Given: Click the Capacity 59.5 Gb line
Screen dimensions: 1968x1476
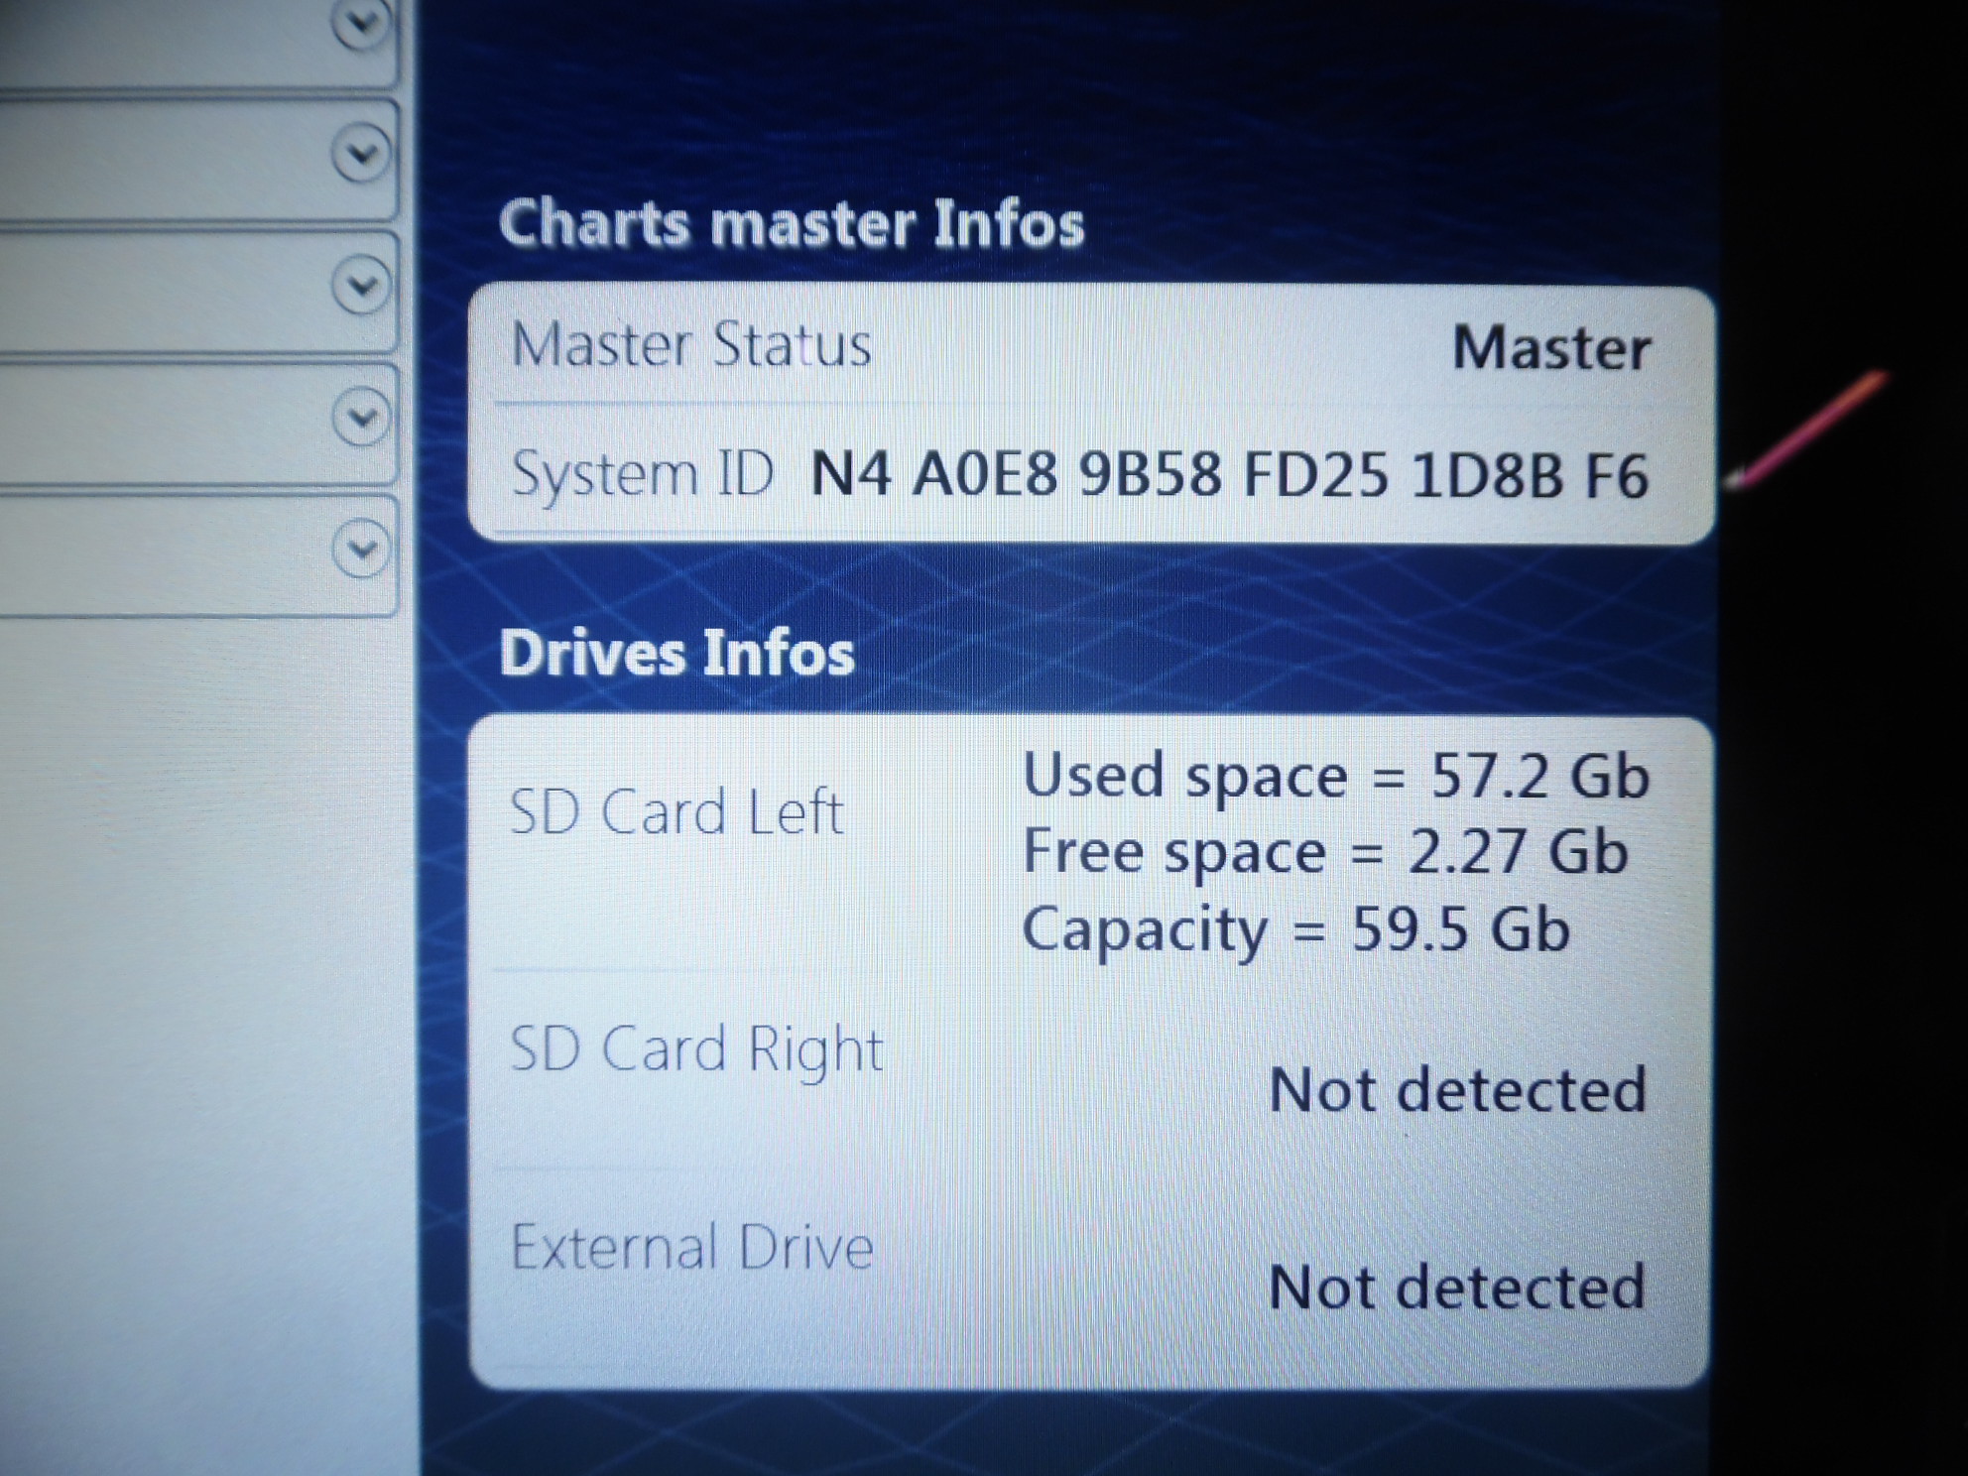Looking at the screenshot, I should 1295,929.
